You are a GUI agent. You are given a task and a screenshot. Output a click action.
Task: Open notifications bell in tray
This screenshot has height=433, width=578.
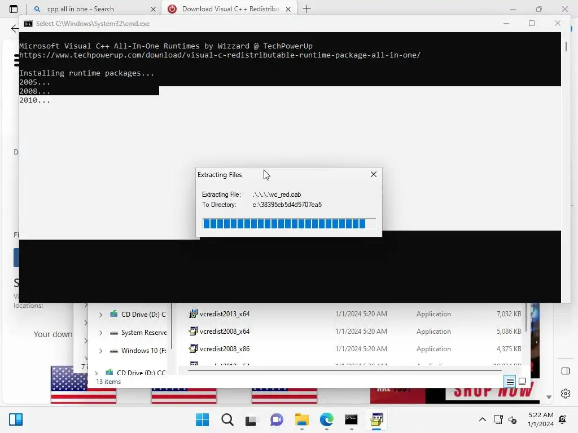[563, 419]
